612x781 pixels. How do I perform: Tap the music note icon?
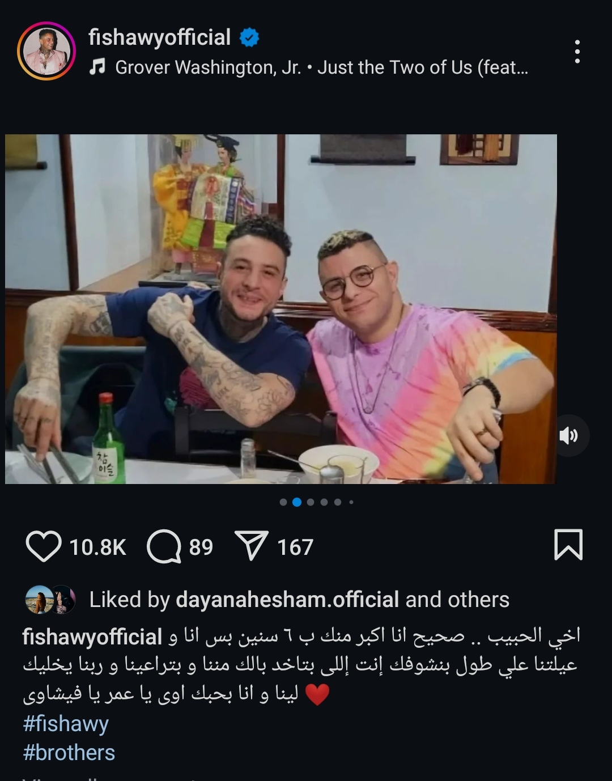[x=97, y=68]
